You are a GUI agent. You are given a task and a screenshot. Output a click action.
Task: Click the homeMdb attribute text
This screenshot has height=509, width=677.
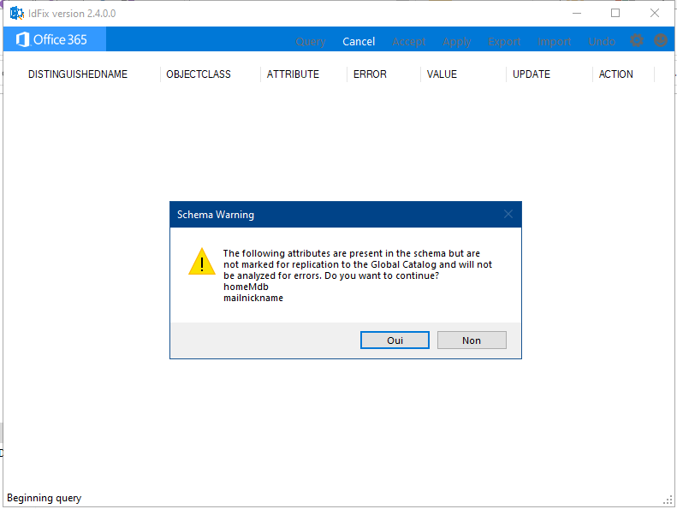(x=246, y=287)
